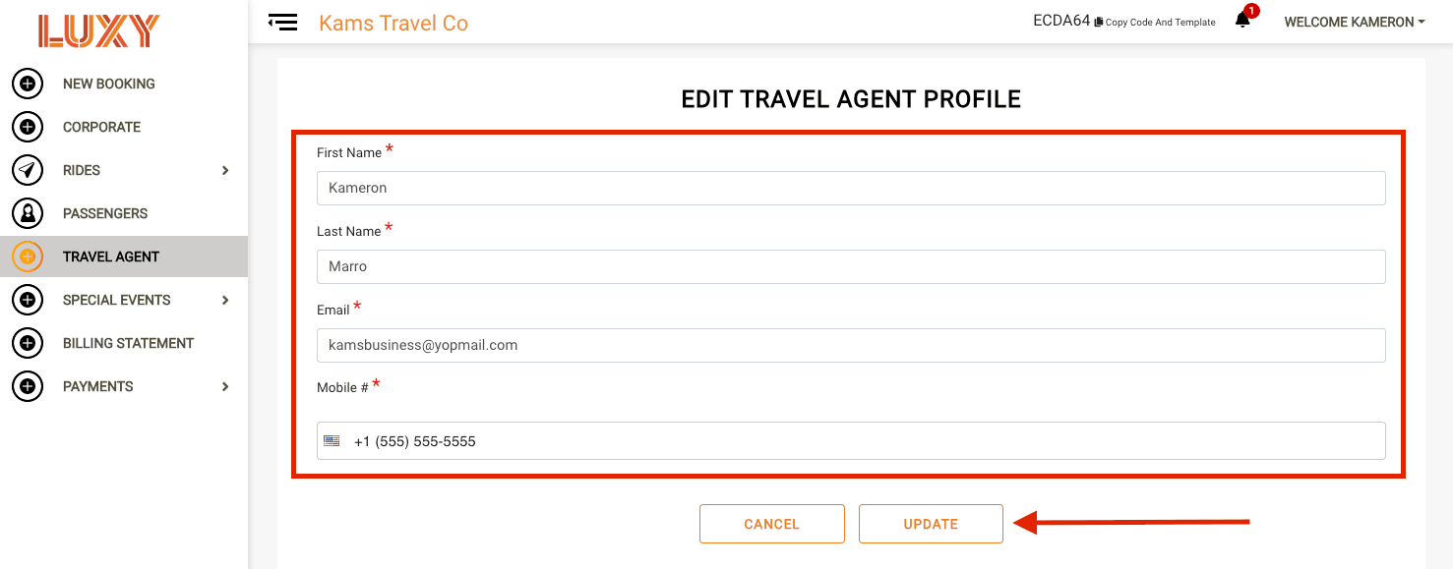Click the Update button

pyautogui.click(x=931, y=524)
